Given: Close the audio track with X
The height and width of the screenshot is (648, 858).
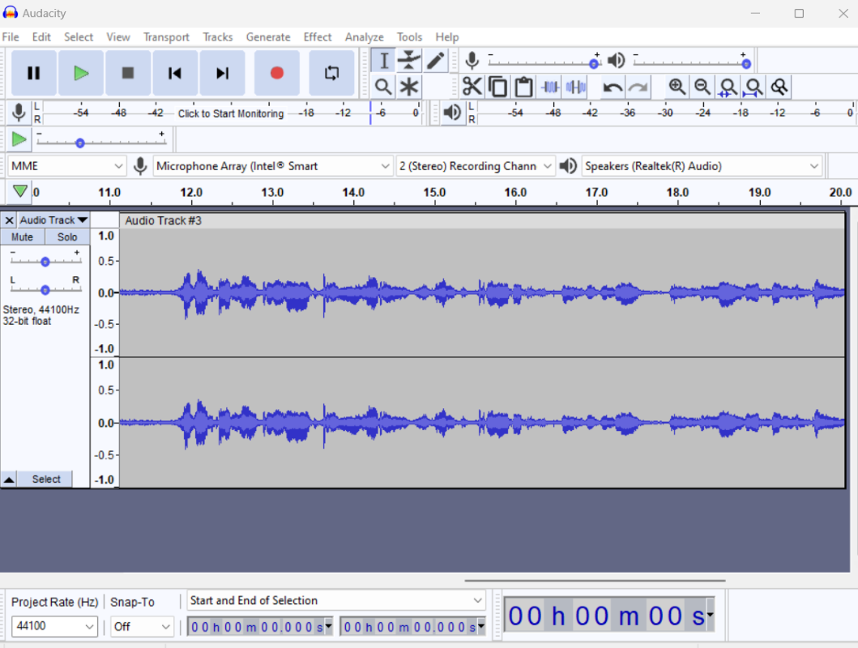Looking at the screenshot, I should (9, 220).
